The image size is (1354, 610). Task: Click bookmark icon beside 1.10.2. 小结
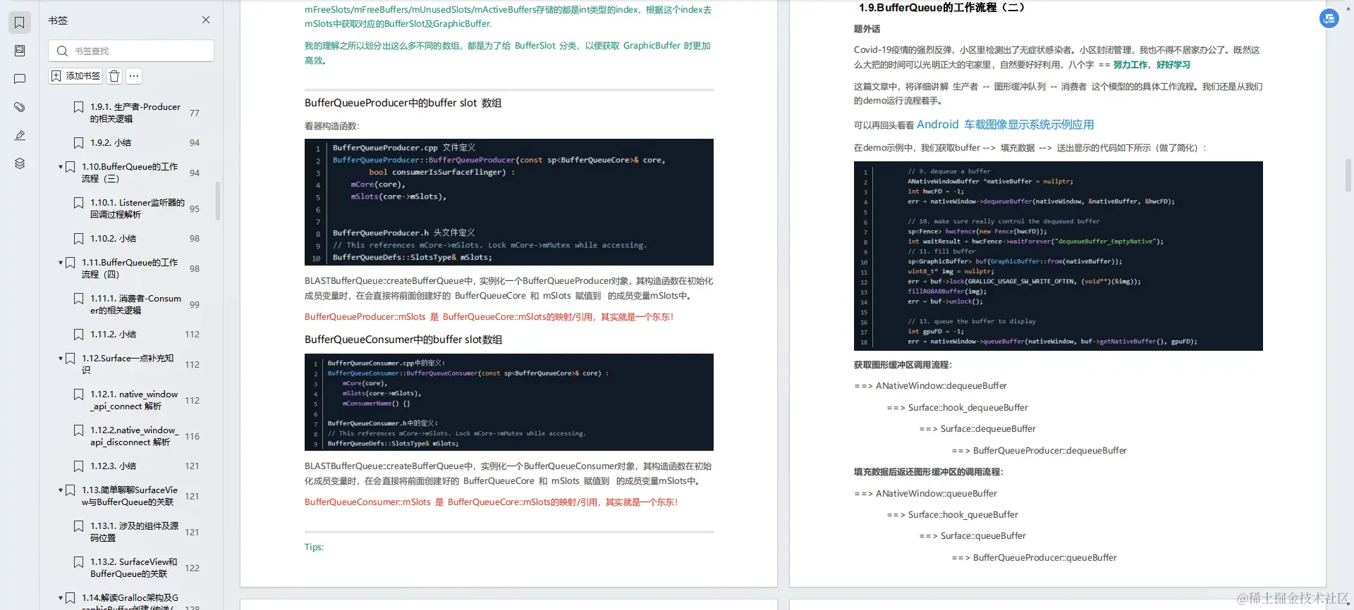pyautogui.click(x=79, y=238)
